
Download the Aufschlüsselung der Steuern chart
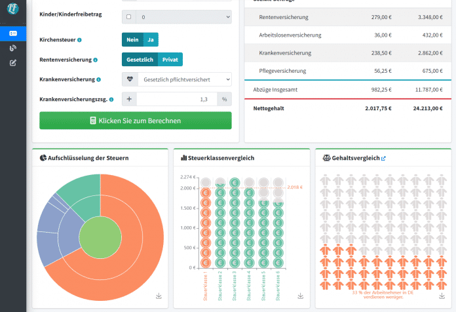click(159, 296)
